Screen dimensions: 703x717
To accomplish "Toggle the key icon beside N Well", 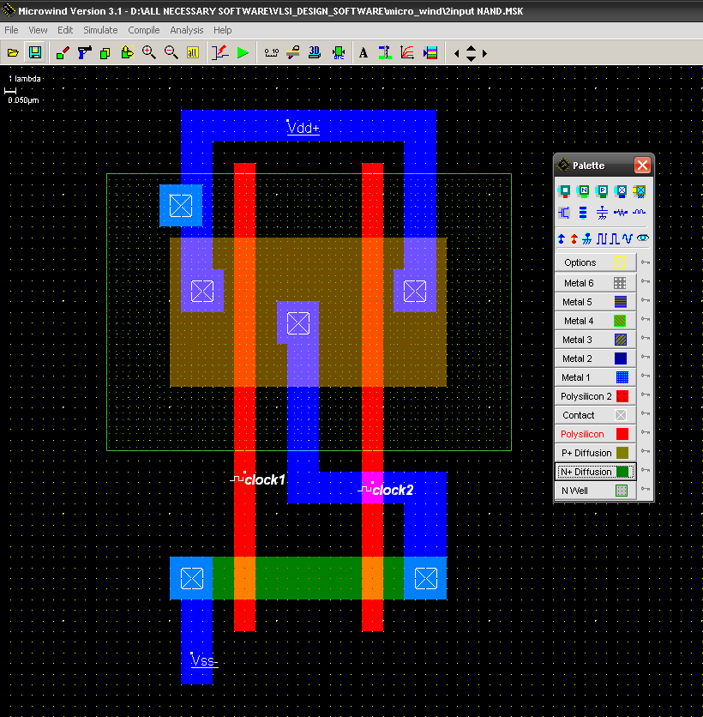I will pyautogui.click(x=645, y=489).
